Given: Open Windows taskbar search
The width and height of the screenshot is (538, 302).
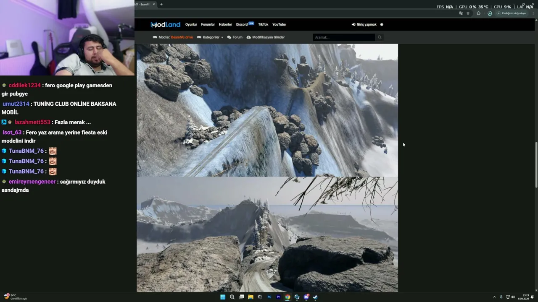Looking at the screenshot, I should pyautogui.click(x=232, y=297).
